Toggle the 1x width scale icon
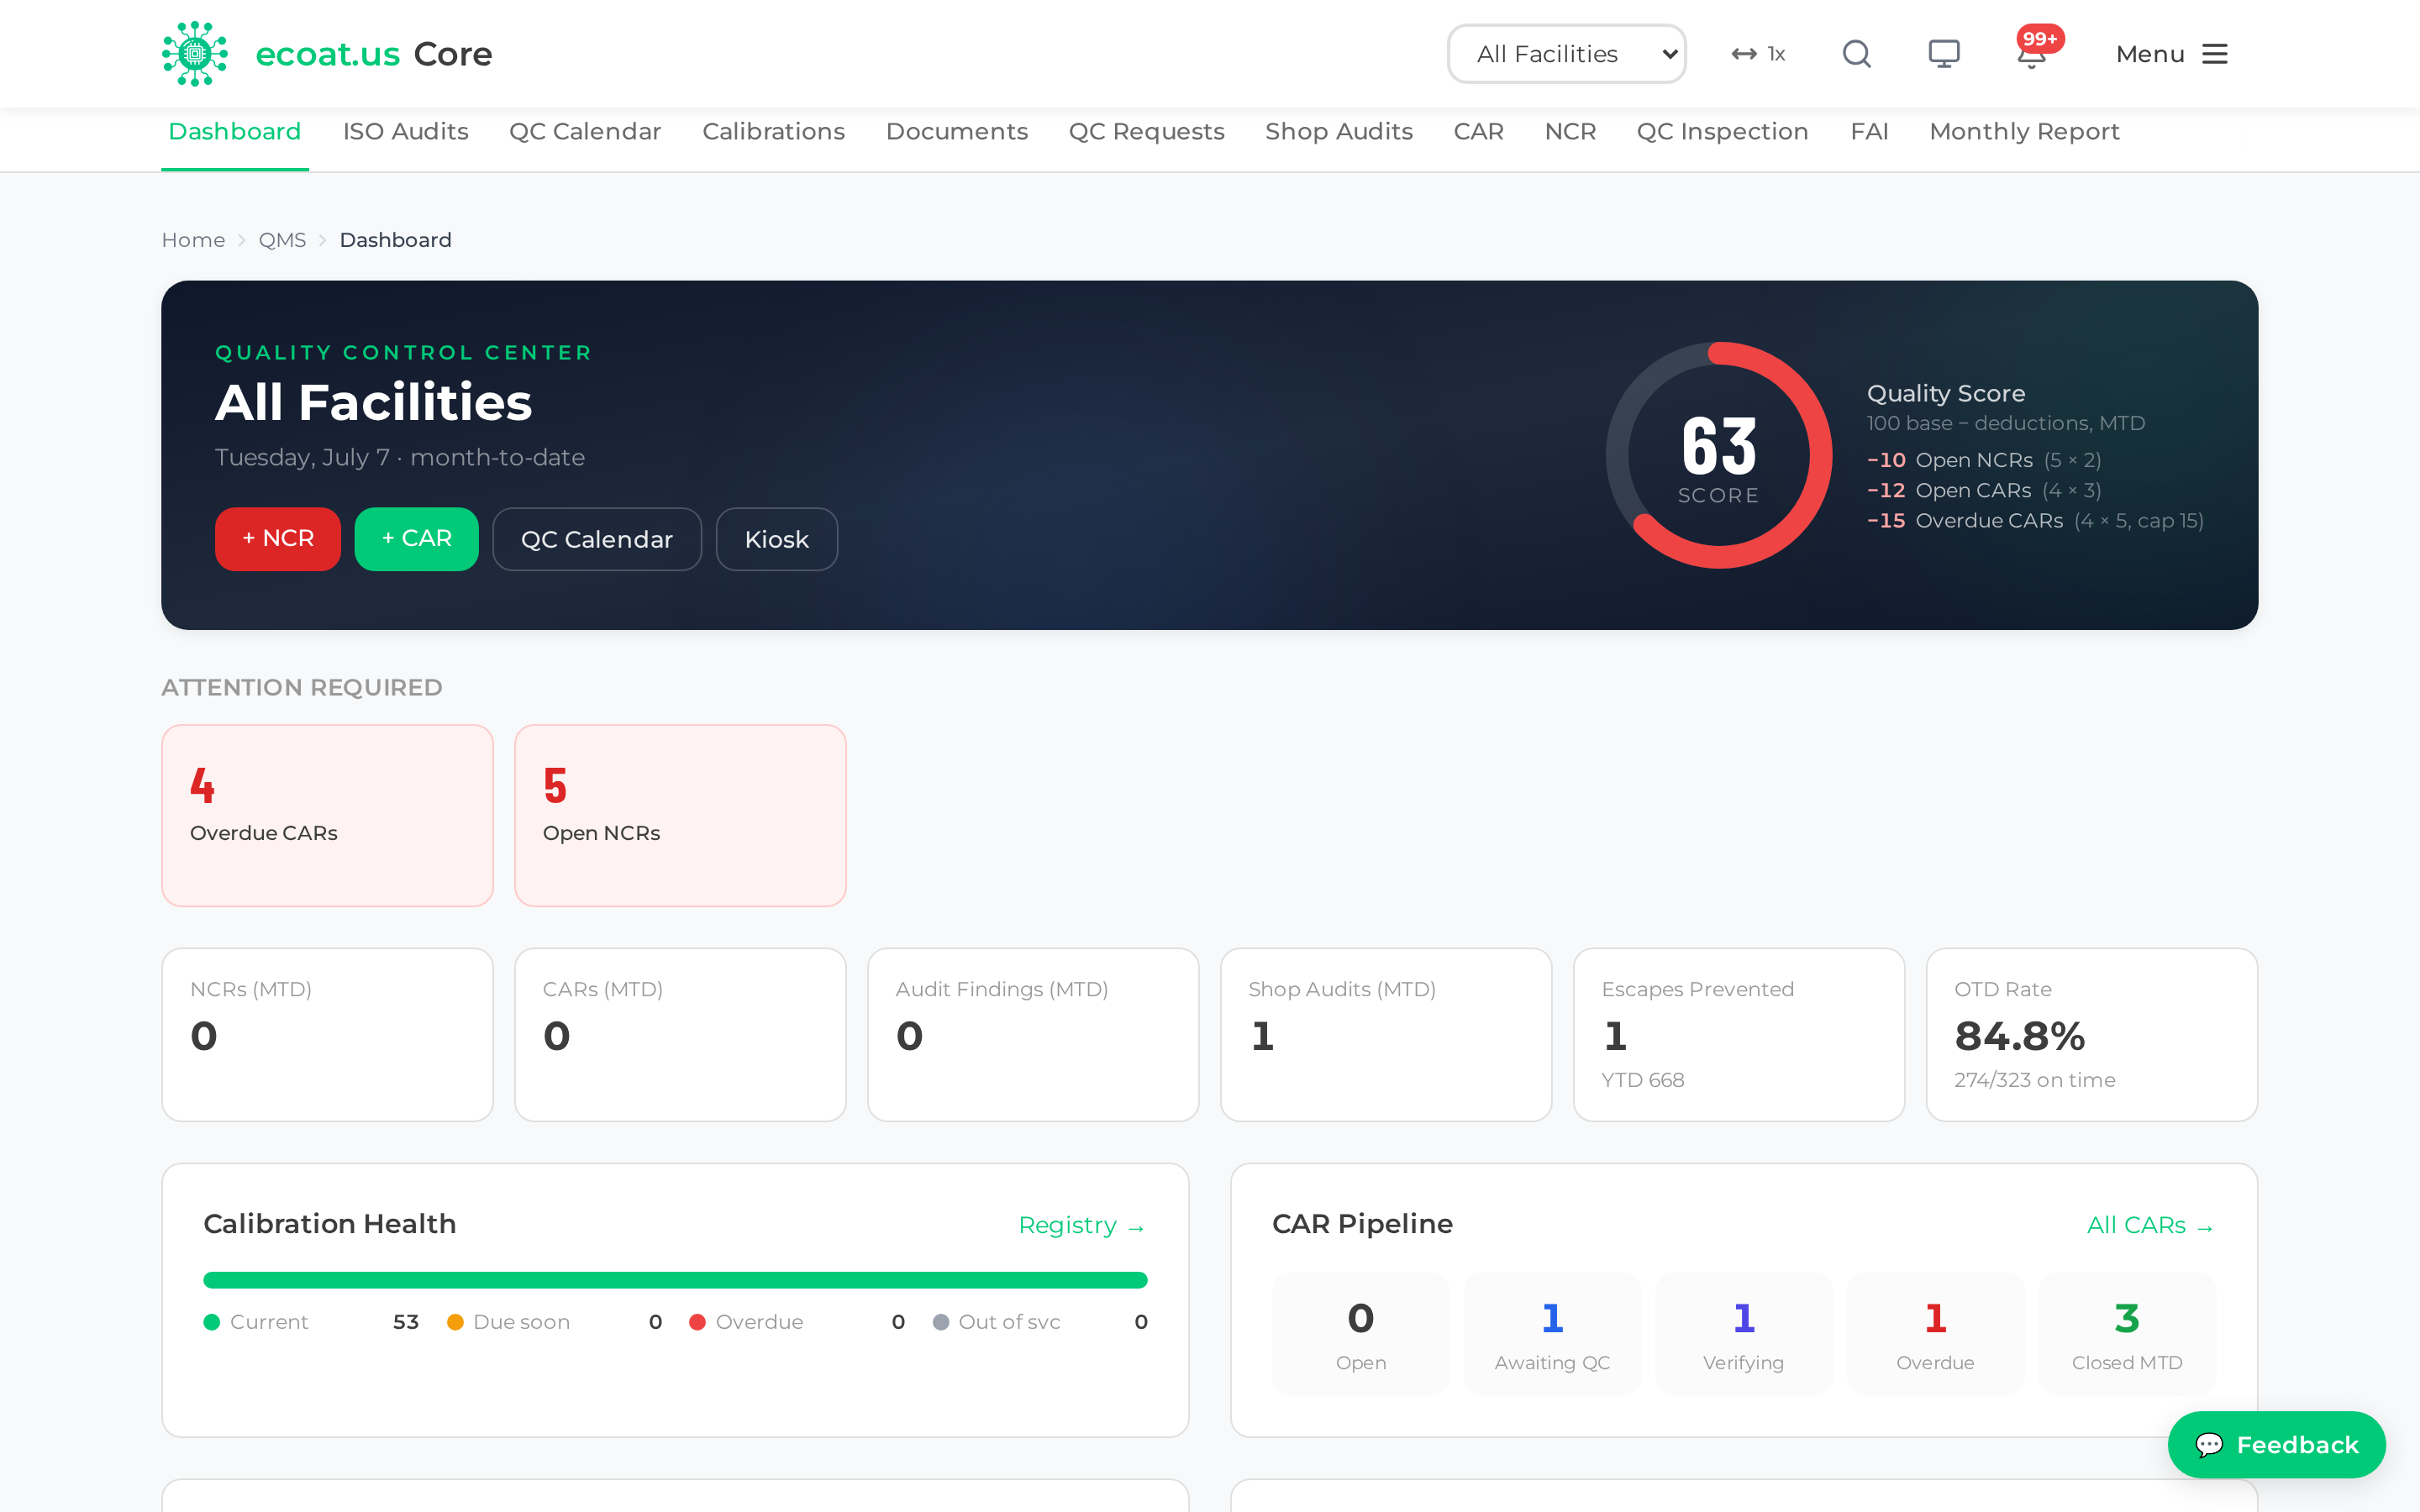Screen dimensions: 2420x1512 [1758, 54]
